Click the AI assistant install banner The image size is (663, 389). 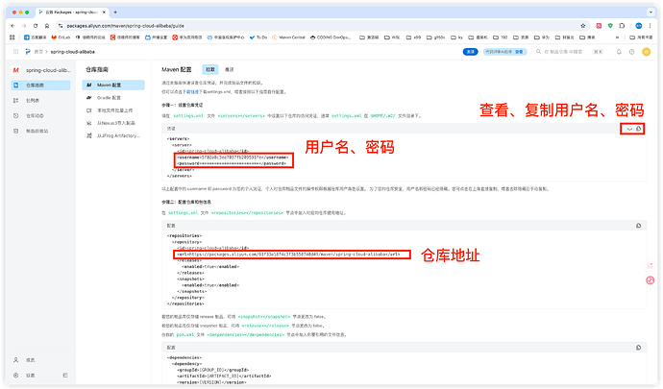[x=504, y=52]
